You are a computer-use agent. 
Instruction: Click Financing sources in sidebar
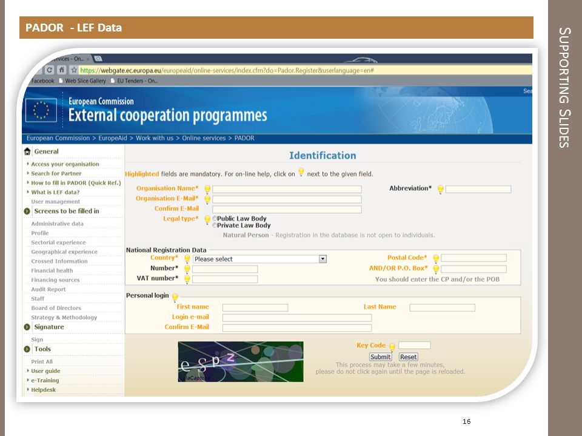pos(55,280)
